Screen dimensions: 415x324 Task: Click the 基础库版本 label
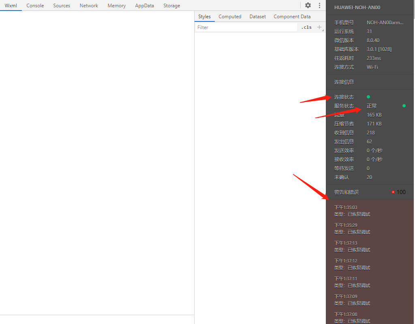coord(347,49)
